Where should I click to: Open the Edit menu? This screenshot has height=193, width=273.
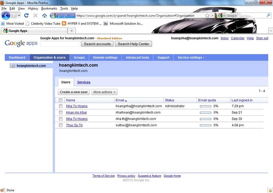pyautogui.click(x=12, y=9)
